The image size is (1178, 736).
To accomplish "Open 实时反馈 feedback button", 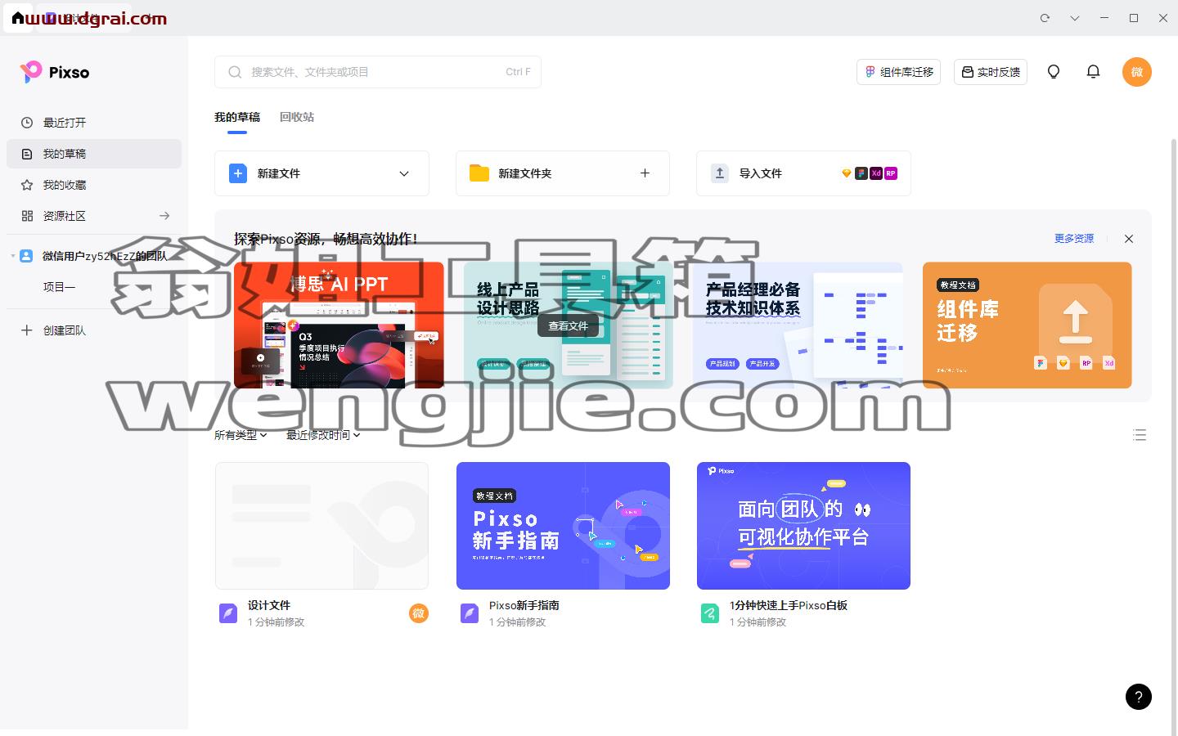I will 991,72.
